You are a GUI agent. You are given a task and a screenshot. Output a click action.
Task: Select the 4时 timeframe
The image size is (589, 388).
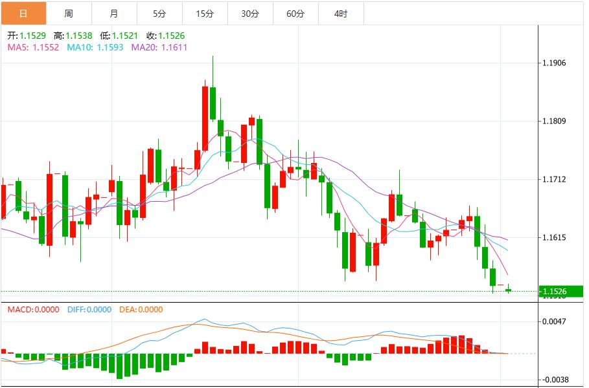point(340,12)
